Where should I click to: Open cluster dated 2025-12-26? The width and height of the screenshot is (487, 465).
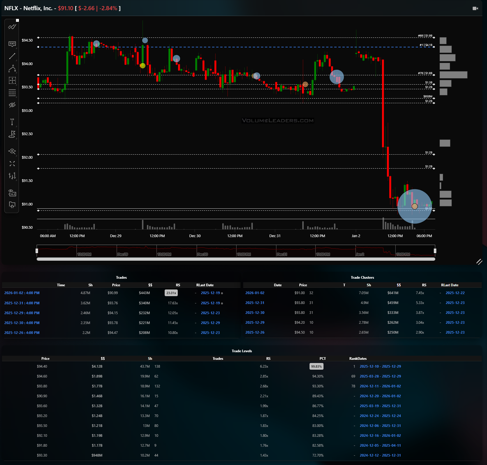(255, 332)
